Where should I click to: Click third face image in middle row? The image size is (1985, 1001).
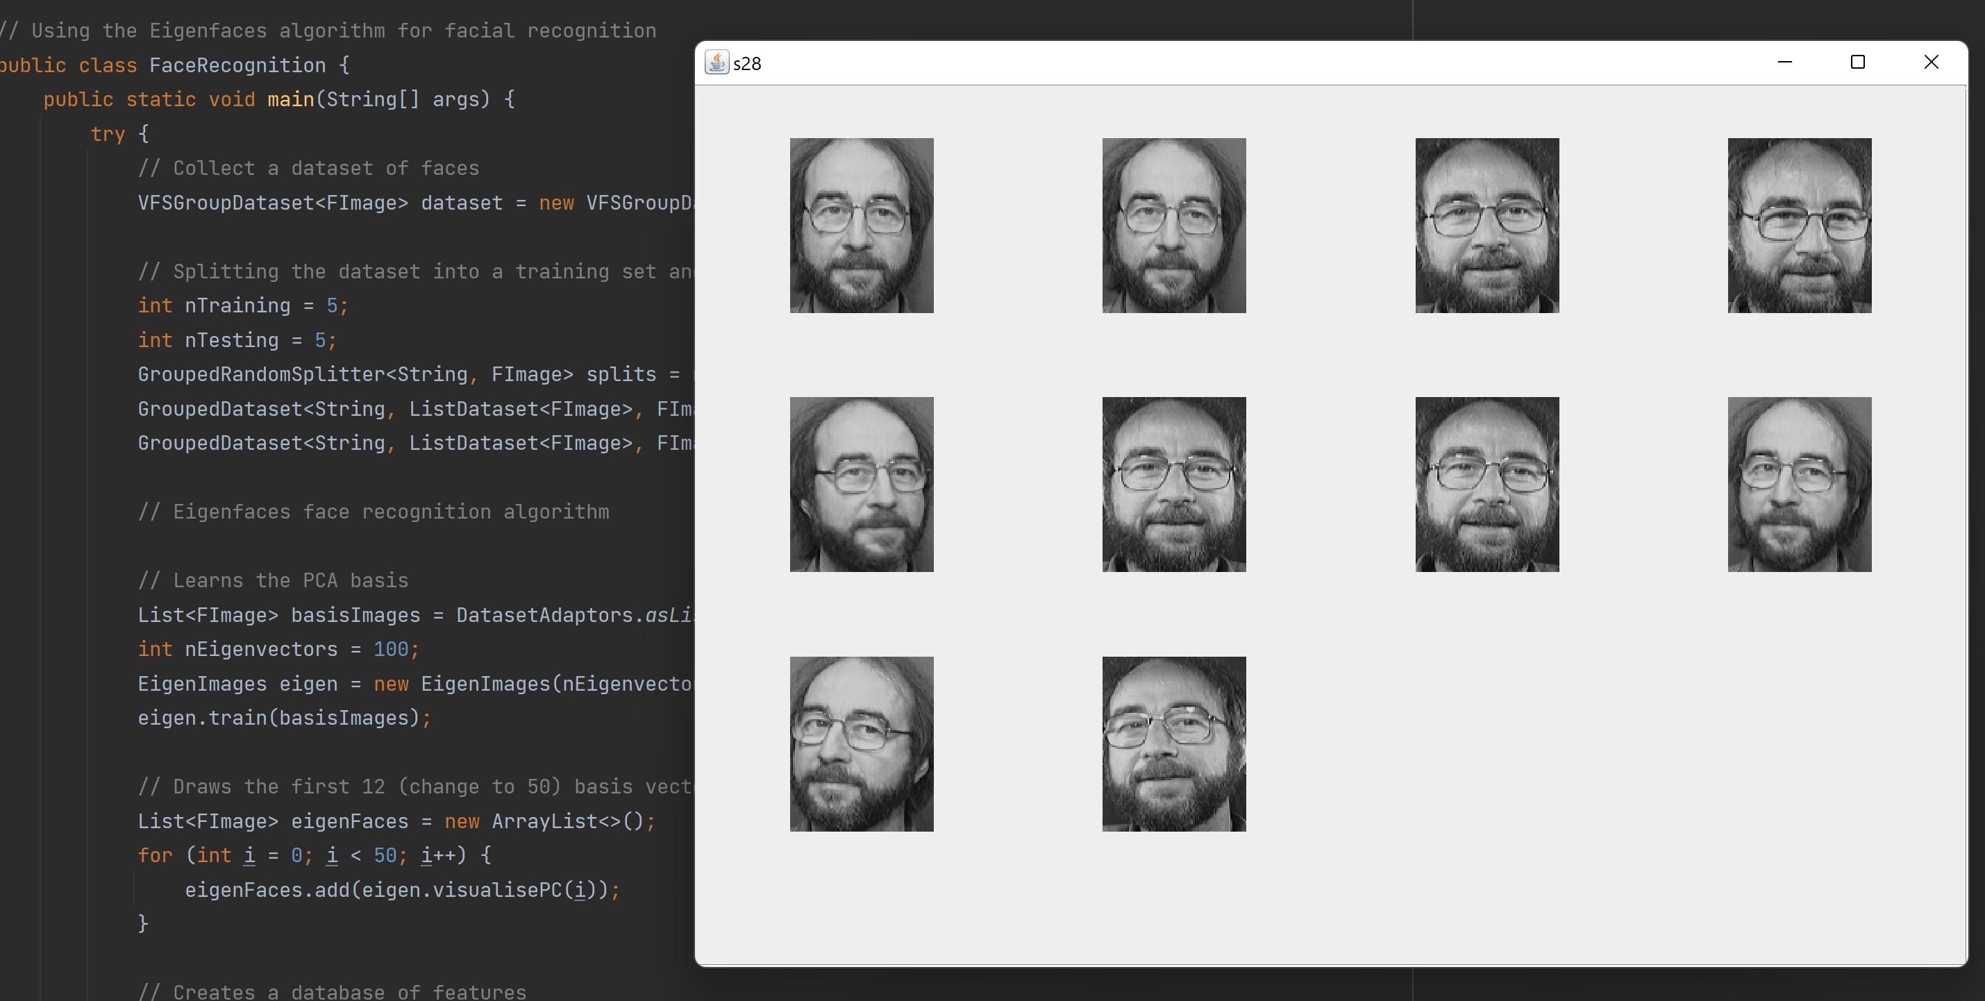point(1487,484)
